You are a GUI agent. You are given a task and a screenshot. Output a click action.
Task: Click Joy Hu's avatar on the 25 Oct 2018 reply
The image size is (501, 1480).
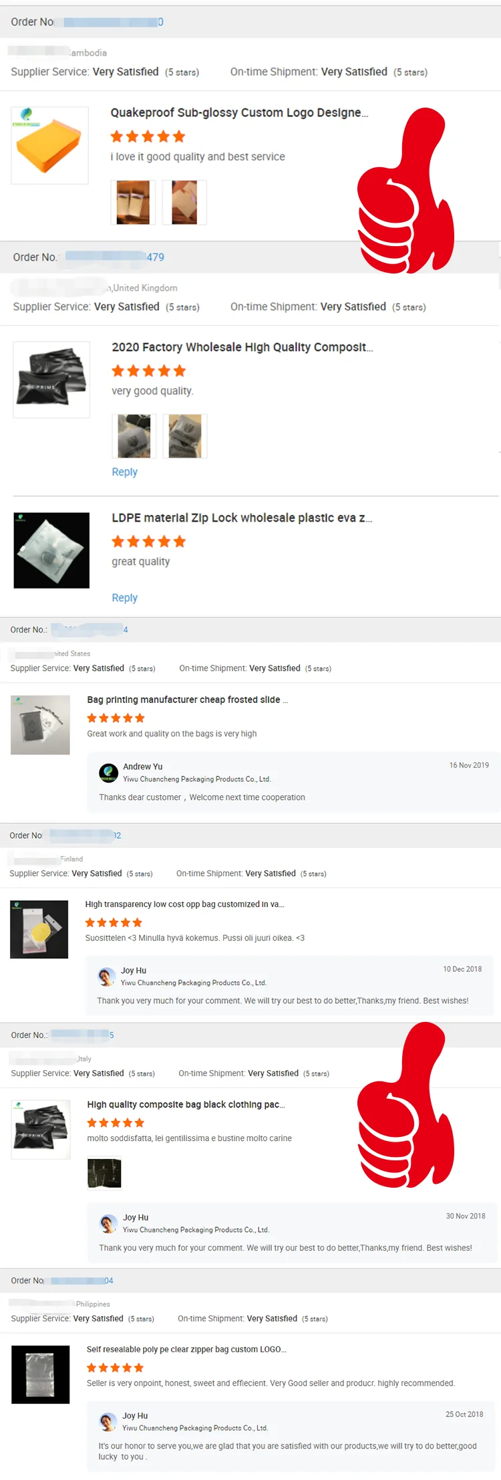tap(108, 1421)
